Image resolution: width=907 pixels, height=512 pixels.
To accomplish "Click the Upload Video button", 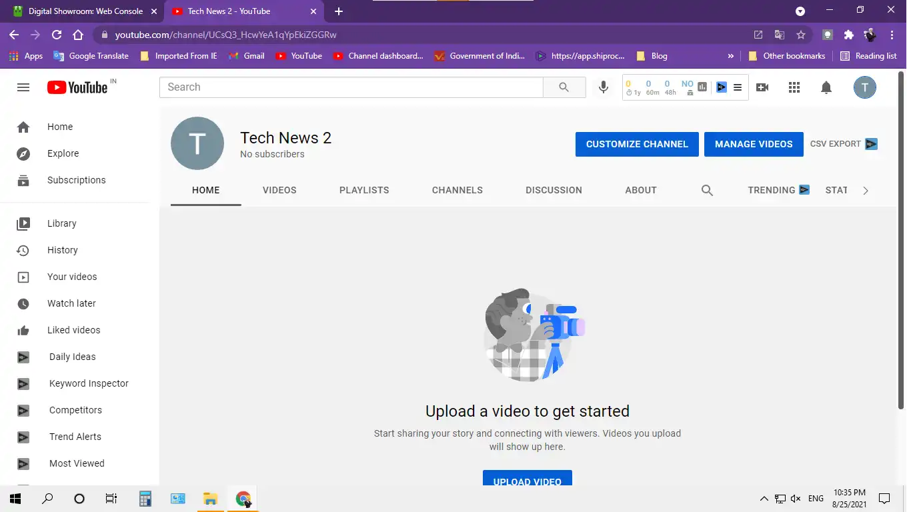I will pos(528,478).
